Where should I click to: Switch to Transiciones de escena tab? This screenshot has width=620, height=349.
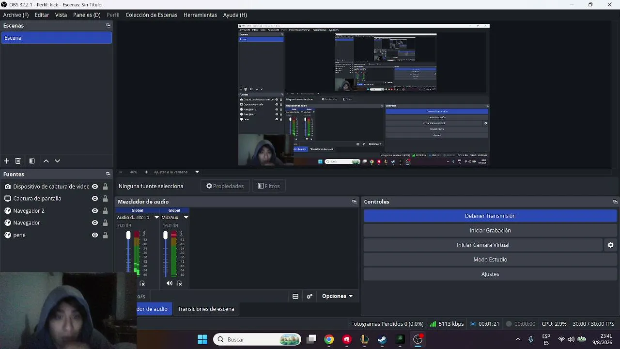[206, 309]
